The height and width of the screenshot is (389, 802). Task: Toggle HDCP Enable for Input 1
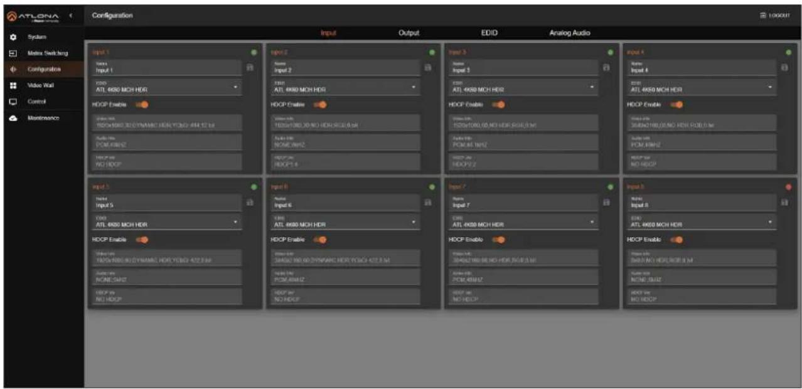(141, 105)
